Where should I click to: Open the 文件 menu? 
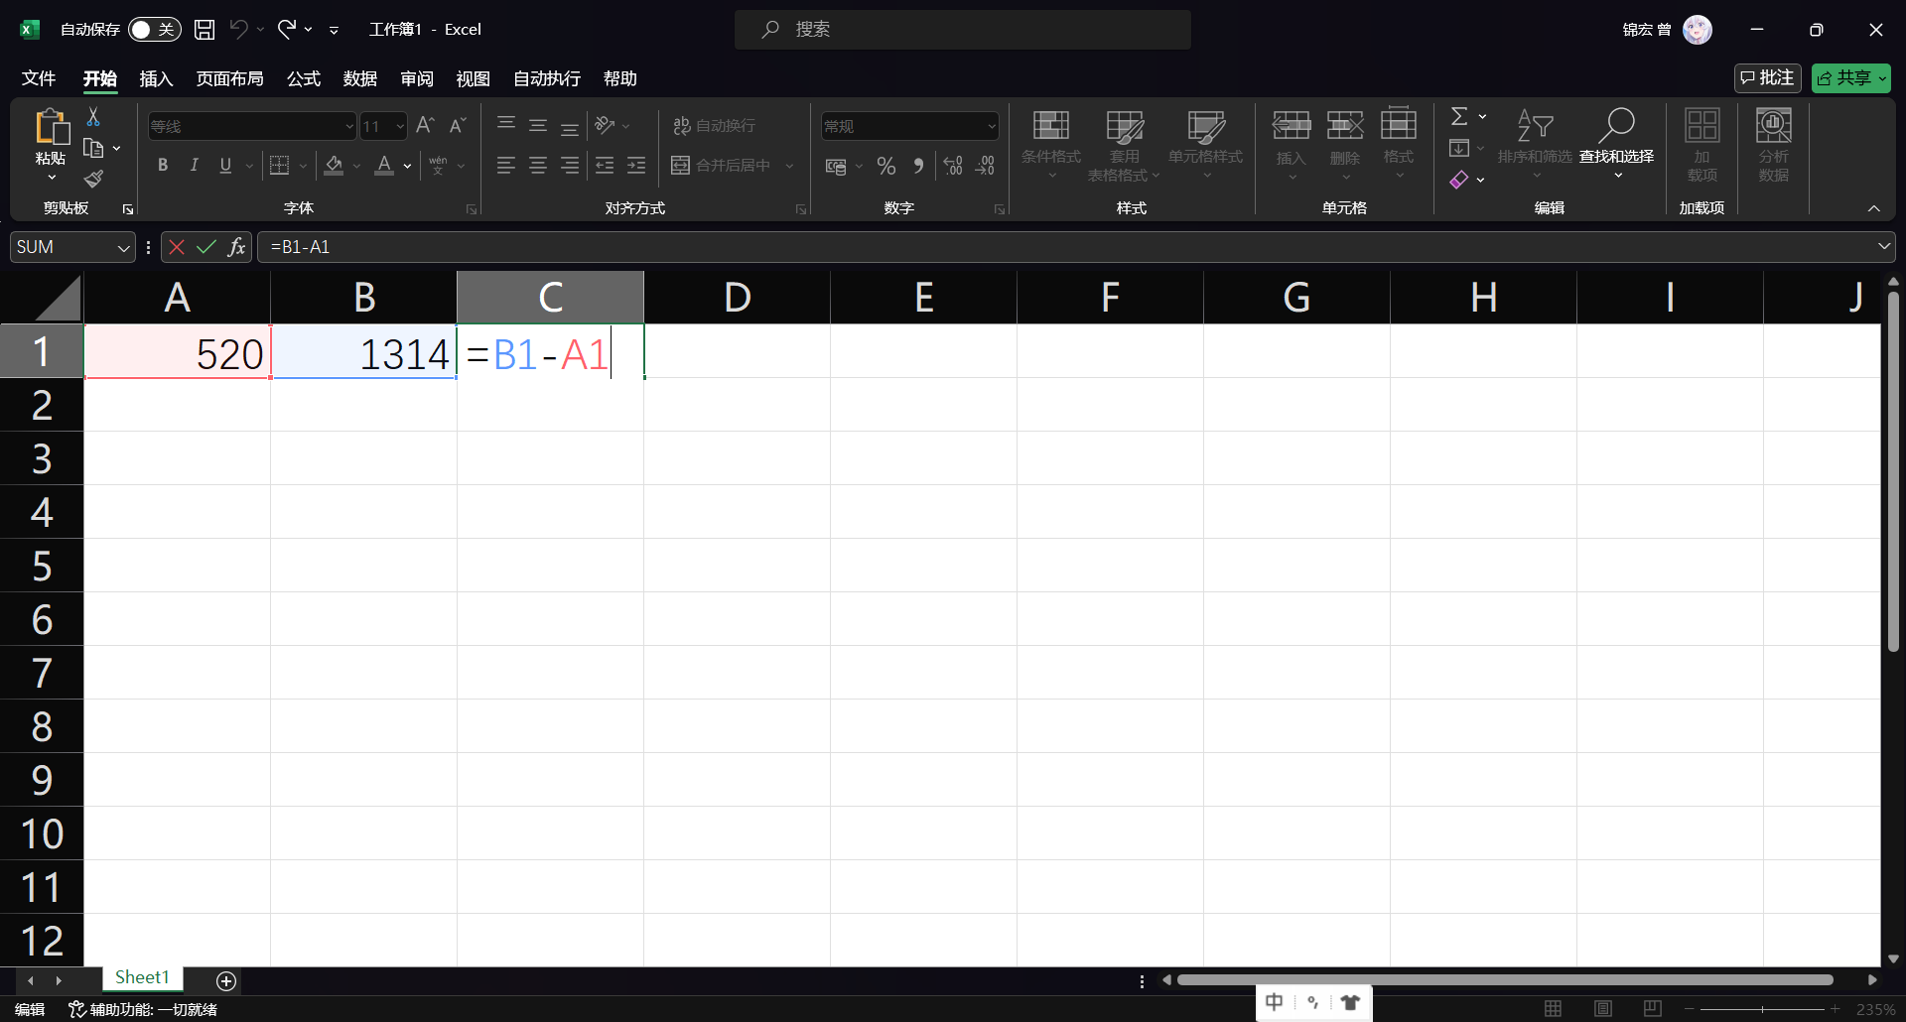point(39,78)
